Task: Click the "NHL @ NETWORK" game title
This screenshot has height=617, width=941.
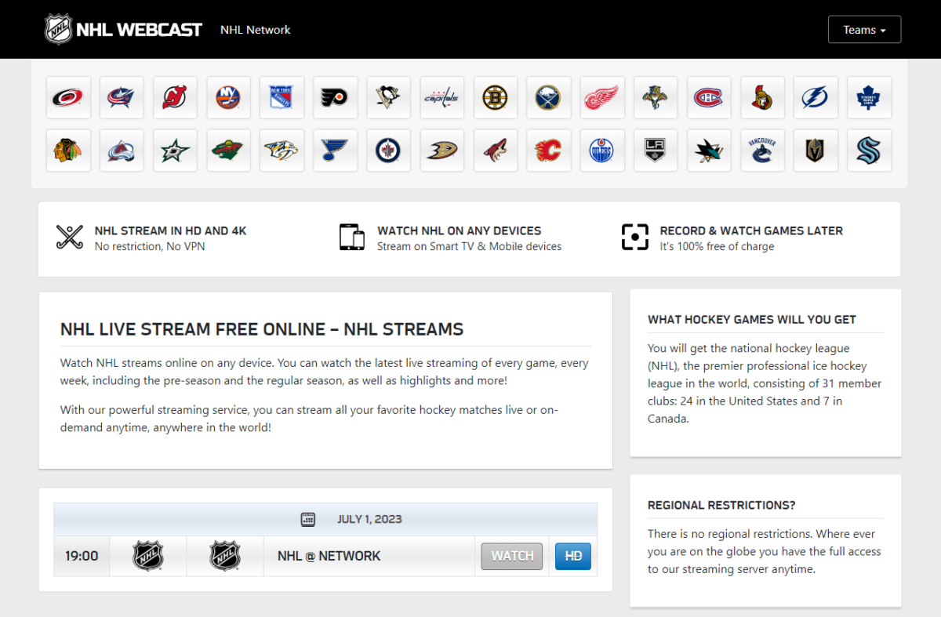Action: (329, 556)
